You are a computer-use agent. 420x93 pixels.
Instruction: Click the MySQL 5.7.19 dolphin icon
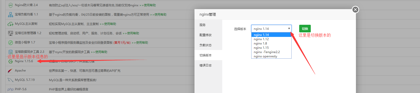(10, 80)
